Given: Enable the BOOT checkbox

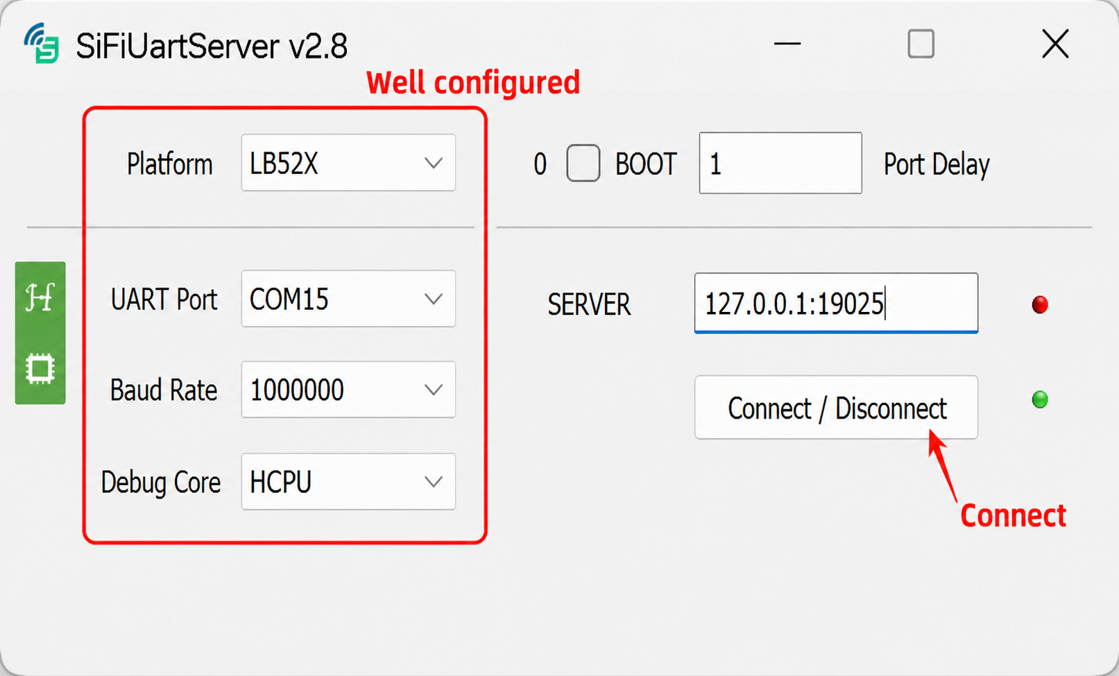Looking at the screenshot, I should point(583,164).
